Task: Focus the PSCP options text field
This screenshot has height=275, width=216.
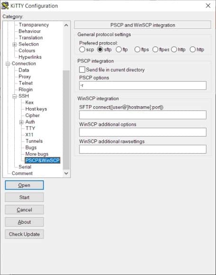Action: pos(143,85)
